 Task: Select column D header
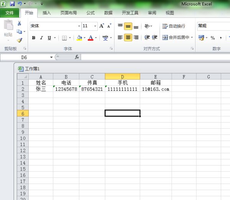tap(123, 77)
